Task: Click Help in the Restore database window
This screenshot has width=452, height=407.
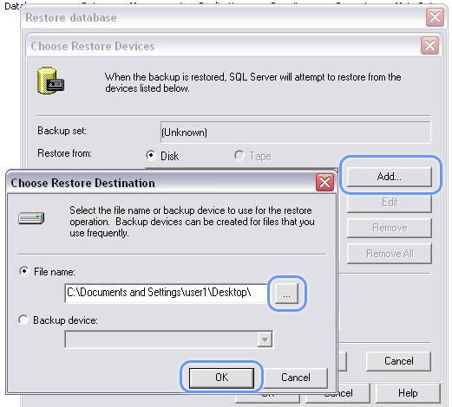Action: (x=408, y=393)
